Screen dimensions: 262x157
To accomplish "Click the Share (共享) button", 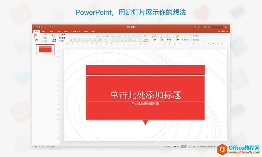I will coord(221,31).
